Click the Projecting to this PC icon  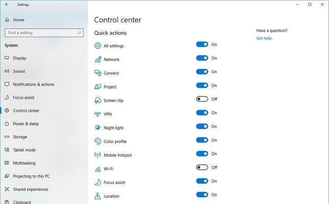[x=7, y=176]
